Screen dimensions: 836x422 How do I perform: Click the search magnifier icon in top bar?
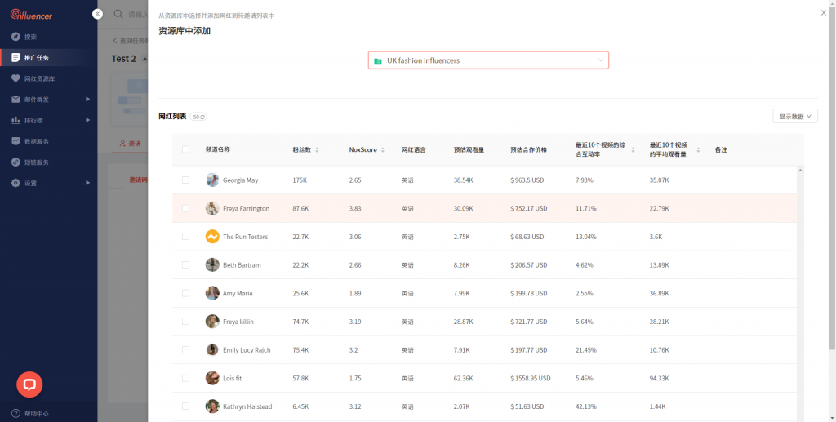click(119, 14)
